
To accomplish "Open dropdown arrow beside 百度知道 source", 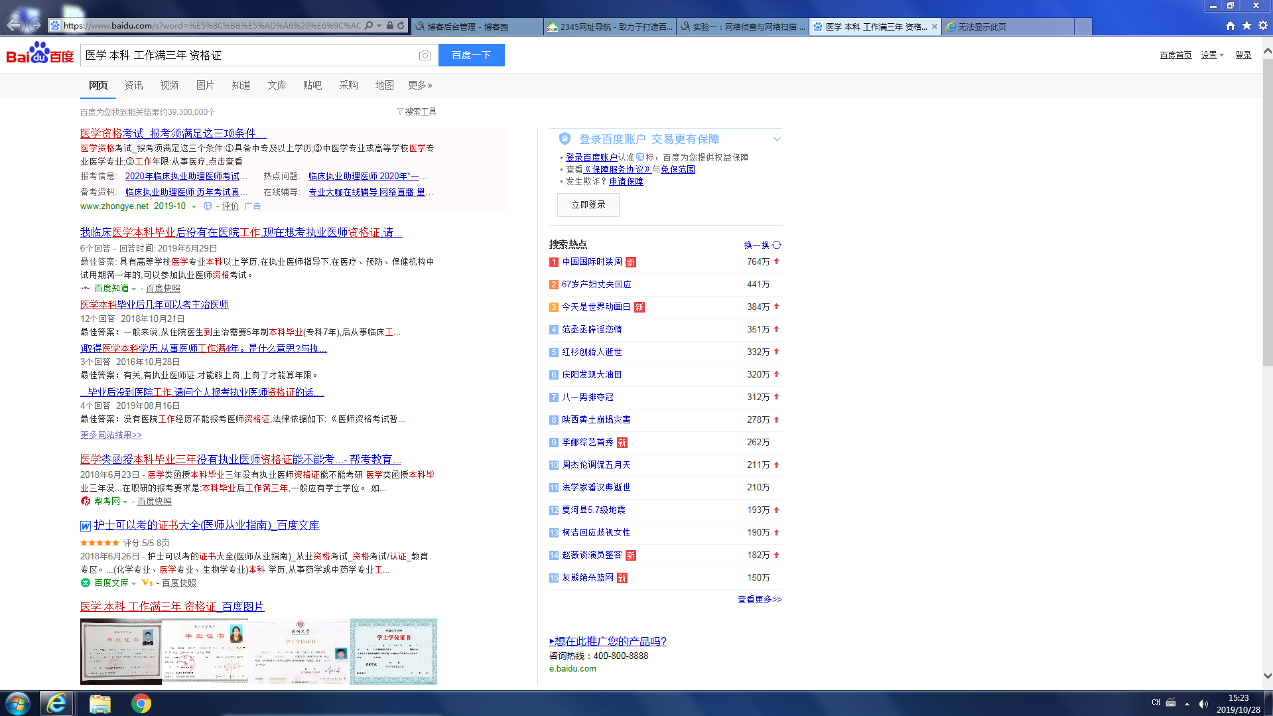I will point(133,289).
